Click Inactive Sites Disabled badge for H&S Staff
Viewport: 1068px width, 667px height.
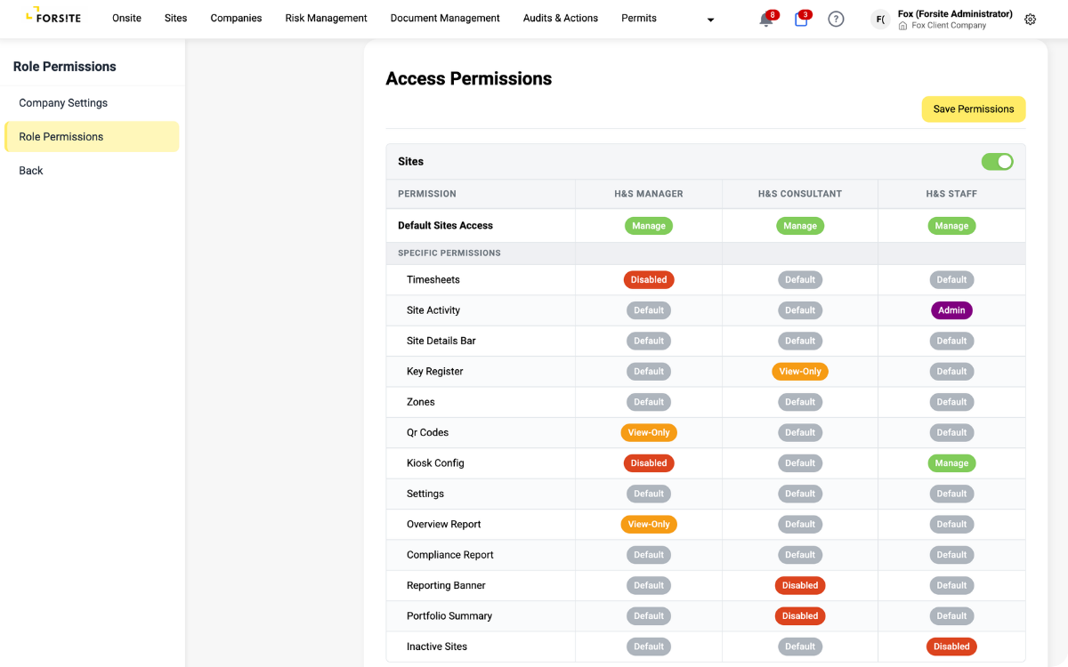point(951,647)
